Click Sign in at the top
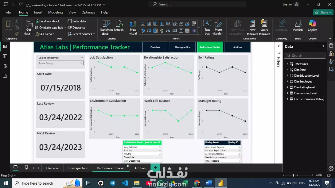335x188 pixels. coord(287,4)
